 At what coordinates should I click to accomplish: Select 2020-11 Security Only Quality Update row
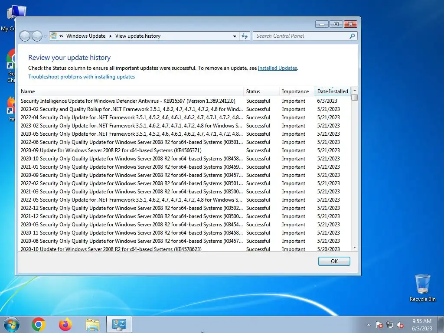coord(185,232)
